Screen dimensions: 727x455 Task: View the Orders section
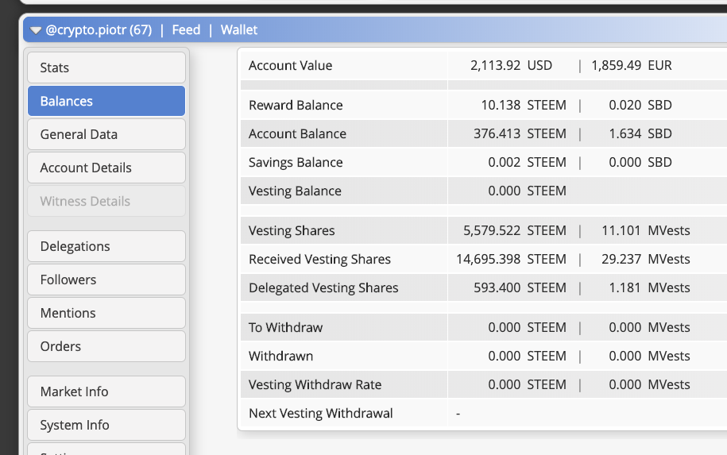(106, 346)
